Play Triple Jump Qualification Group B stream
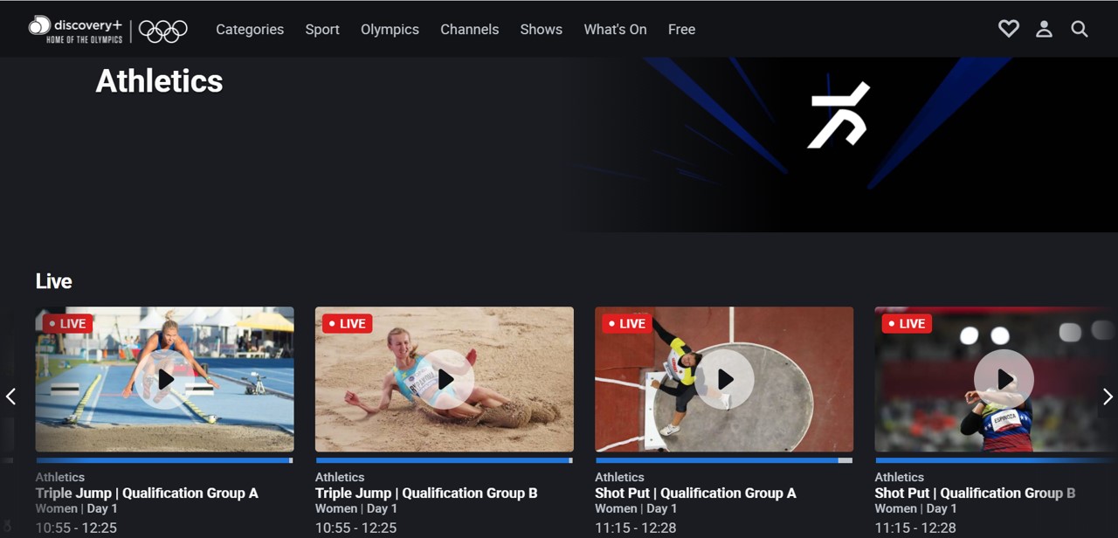Image resolution: width=1118 pixels, height=538 pixels. coord(445,379)
